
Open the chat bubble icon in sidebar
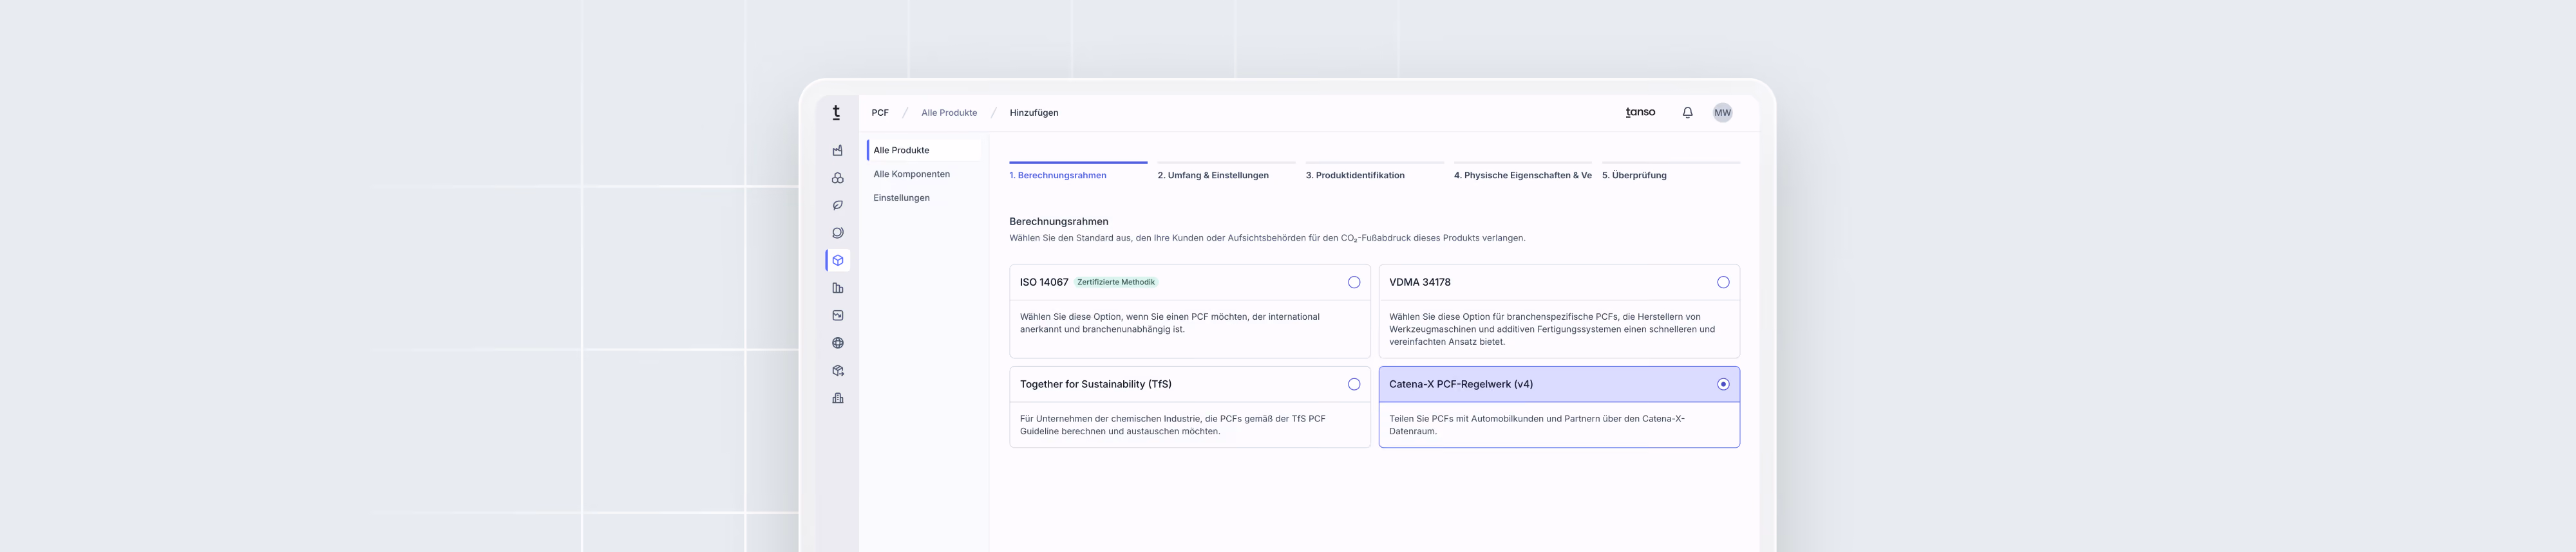pyautogui.click(x=838, y=233)
